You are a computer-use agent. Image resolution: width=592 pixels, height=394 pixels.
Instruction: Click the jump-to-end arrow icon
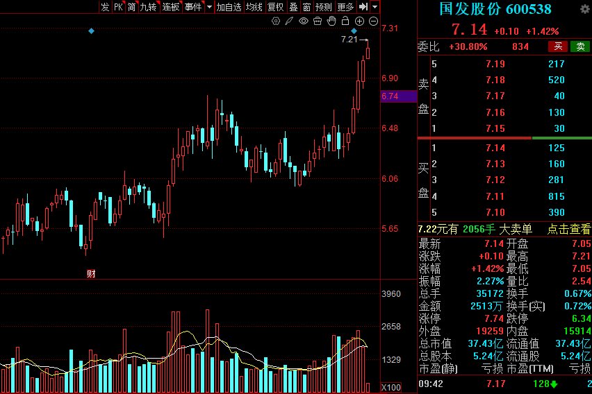coord(363,7)
